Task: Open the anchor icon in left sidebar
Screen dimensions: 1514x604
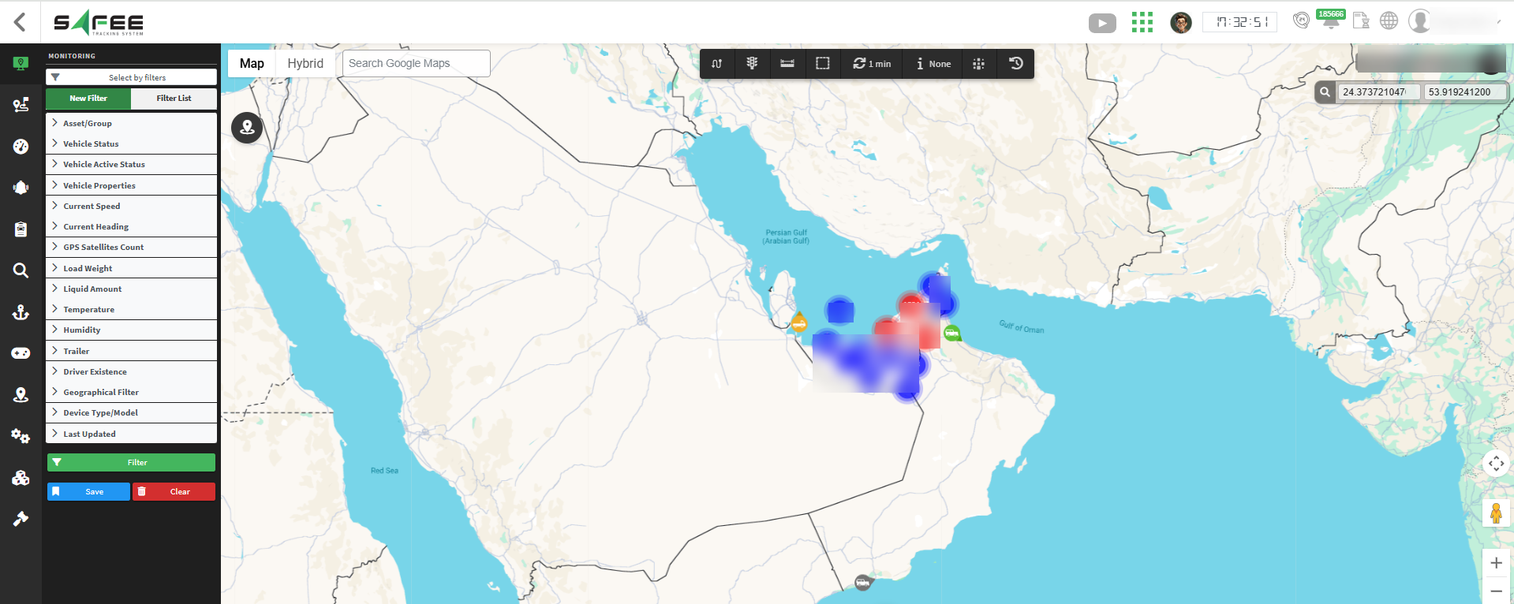Action: coord(21,312)
